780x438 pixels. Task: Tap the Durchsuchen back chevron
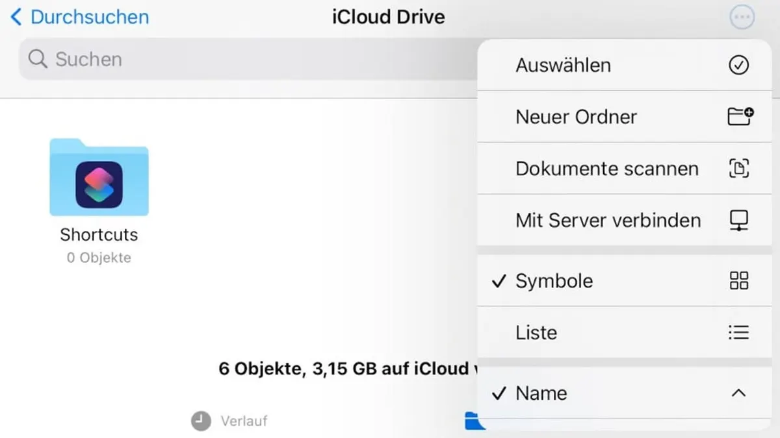click(14, 17)
